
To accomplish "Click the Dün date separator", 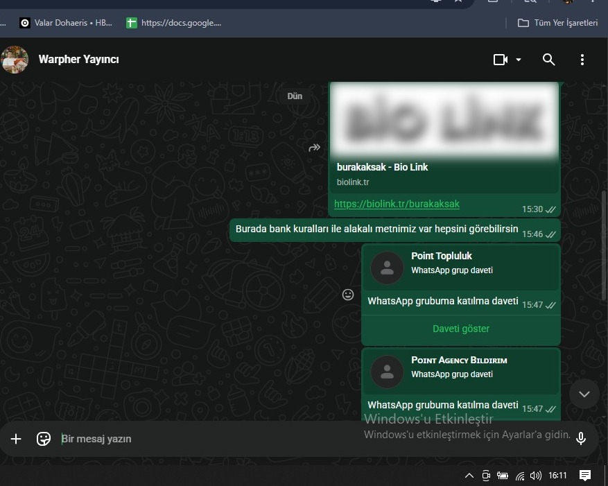I will coord(295,96).
